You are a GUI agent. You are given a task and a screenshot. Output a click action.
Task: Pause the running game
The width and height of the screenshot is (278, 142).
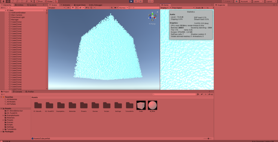(136, 1)
